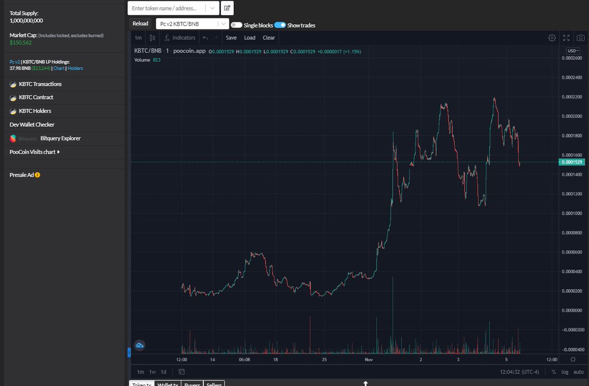This screenshot has width=589, height=386.
Task: Open Dev Wallet Checker
Action: [32, 125]
